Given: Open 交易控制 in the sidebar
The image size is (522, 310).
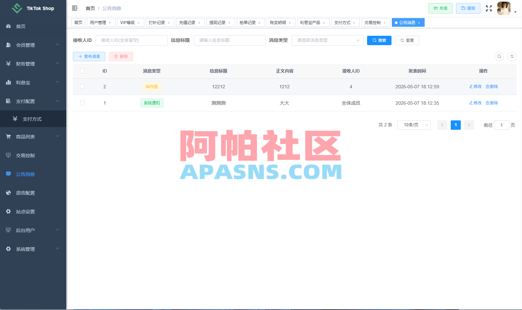Looking at the screenshot, I should [x=33, y=156].
